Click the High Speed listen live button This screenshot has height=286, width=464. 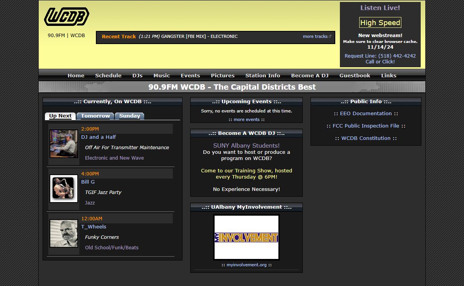pyautogui.click(x=380, y=22)
